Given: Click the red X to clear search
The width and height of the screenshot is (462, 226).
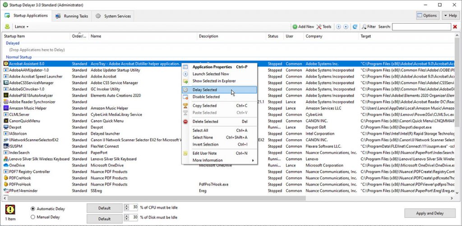Looking at the screenshot, I should [455, 27].
